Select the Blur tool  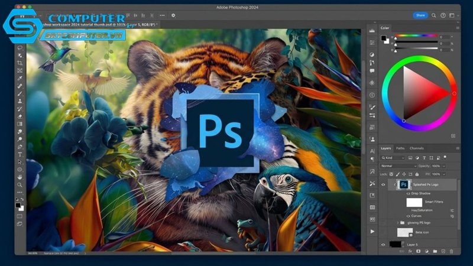20,131
